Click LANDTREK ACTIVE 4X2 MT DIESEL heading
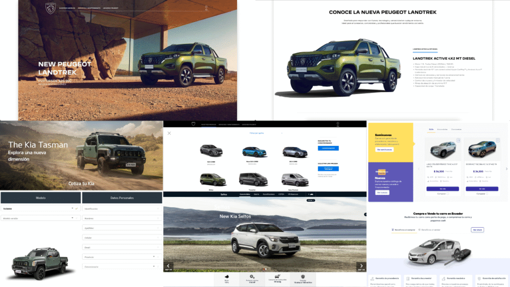The height and width of the screenshot is (287, 510). [444, 59]
